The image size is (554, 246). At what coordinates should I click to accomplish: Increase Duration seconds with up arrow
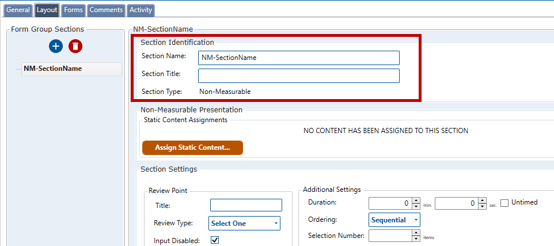[484, 200]
